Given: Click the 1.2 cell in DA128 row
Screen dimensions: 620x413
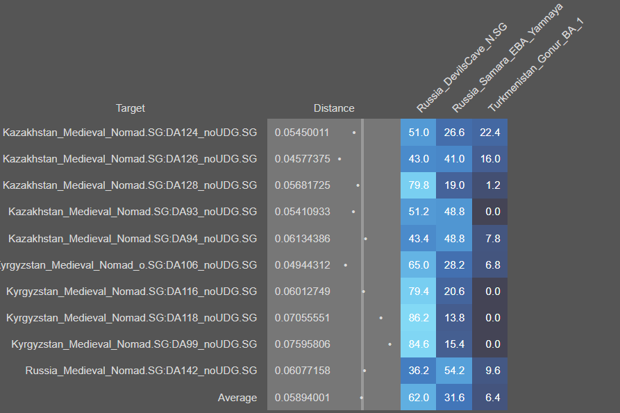Looking at the screenshot, I should point(490,185).
